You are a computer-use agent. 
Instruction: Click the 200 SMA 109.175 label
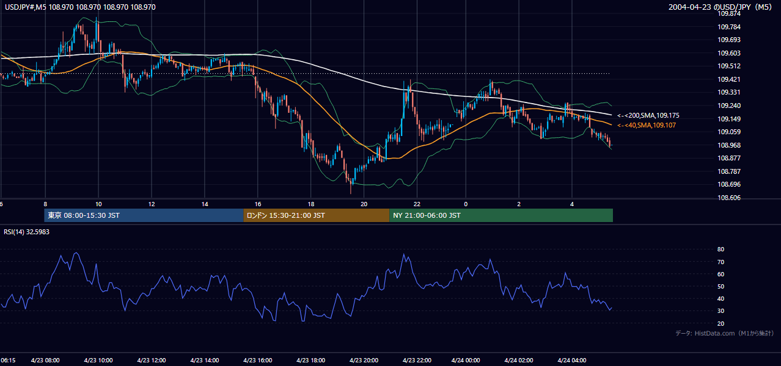[x=648, y=115]
